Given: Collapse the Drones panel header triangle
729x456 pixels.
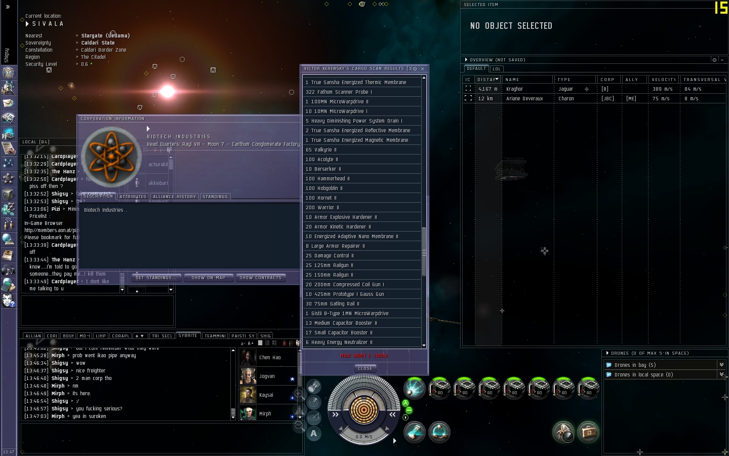Looking at the screenshot, I should pyautogui.click(x=607, y=353).
